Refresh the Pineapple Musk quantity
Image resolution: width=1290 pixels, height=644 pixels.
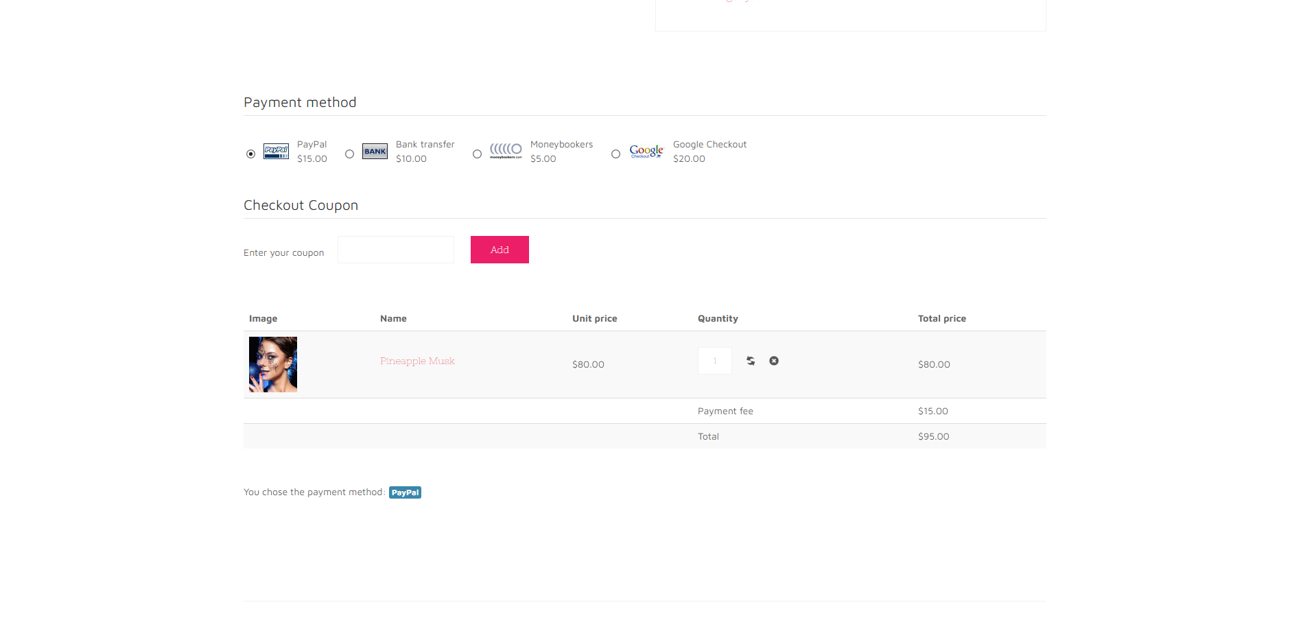pos(751,361)
